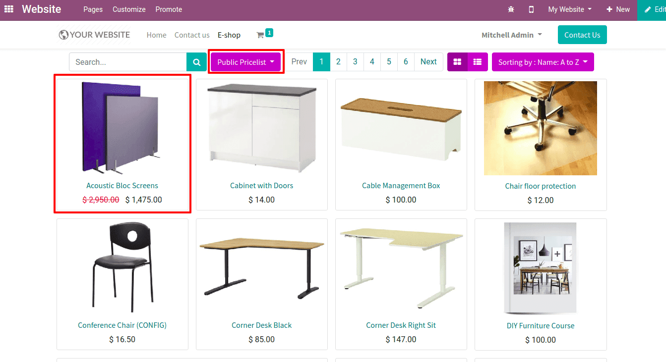Click the search magnifier button
The width and height of the screenshot is (666, 362).
(196, 62)
